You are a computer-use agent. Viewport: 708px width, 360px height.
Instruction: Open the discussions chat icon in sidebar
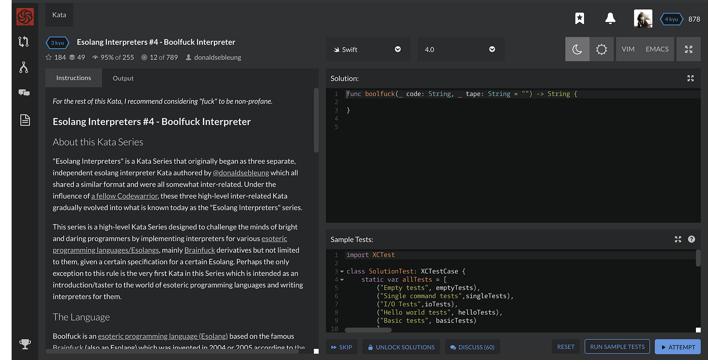[23, 93]
